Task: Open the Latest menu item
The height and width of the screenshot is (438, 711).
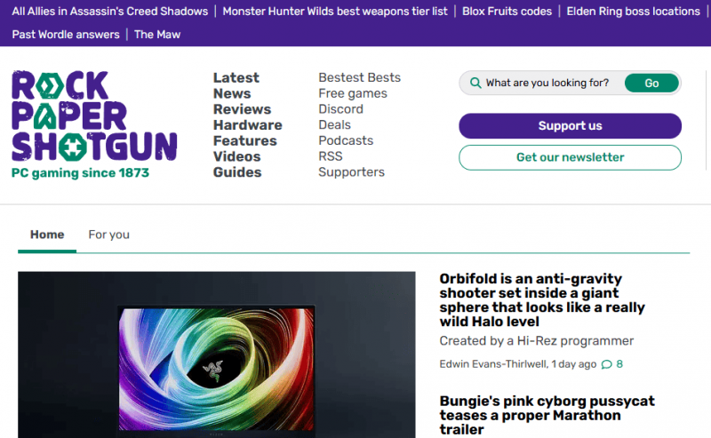Action: (236, 78)
